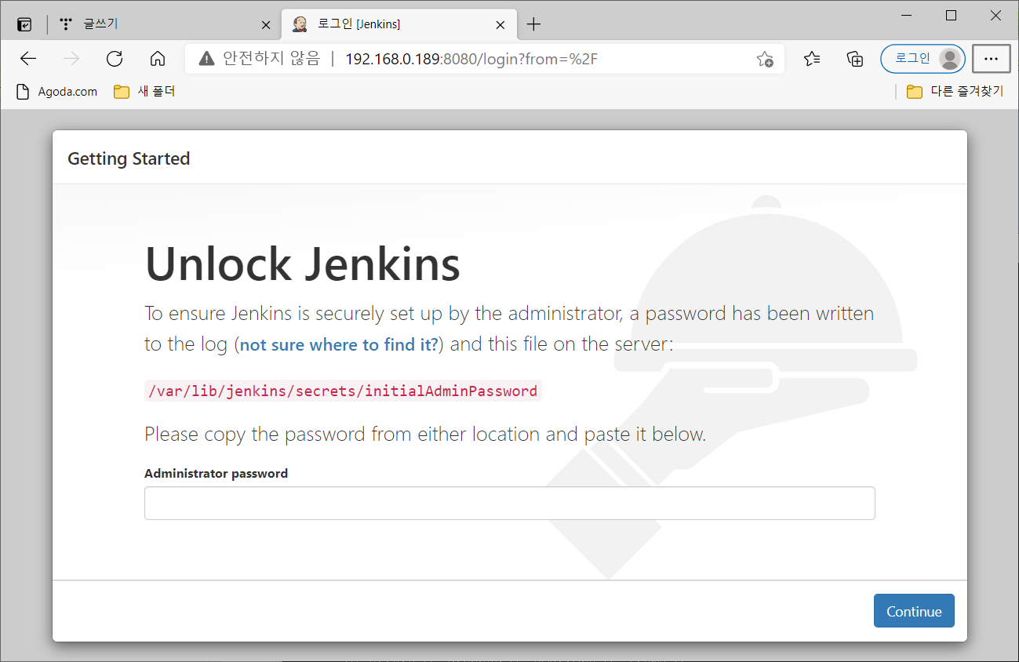
Task: Click the address bar URL
Action: 471,59
